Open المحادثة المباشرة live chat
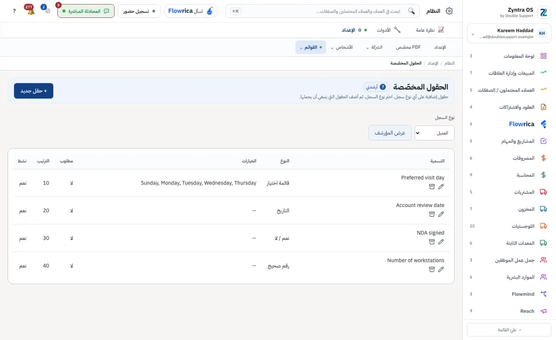The height and width of the screenshot is (340, 556). tap(86, 11)
